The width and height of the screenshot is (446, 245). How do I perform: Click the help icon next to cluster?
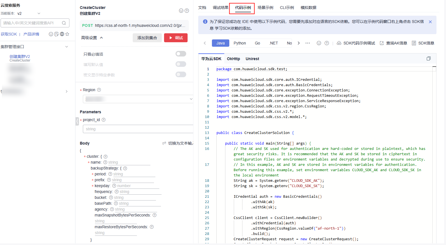click(106, 157)
